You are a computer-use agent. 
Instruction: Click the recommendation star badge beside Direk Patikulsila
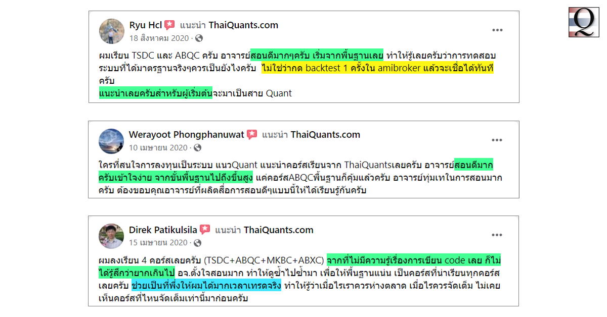pyautogui.click(x=205, y=230)
